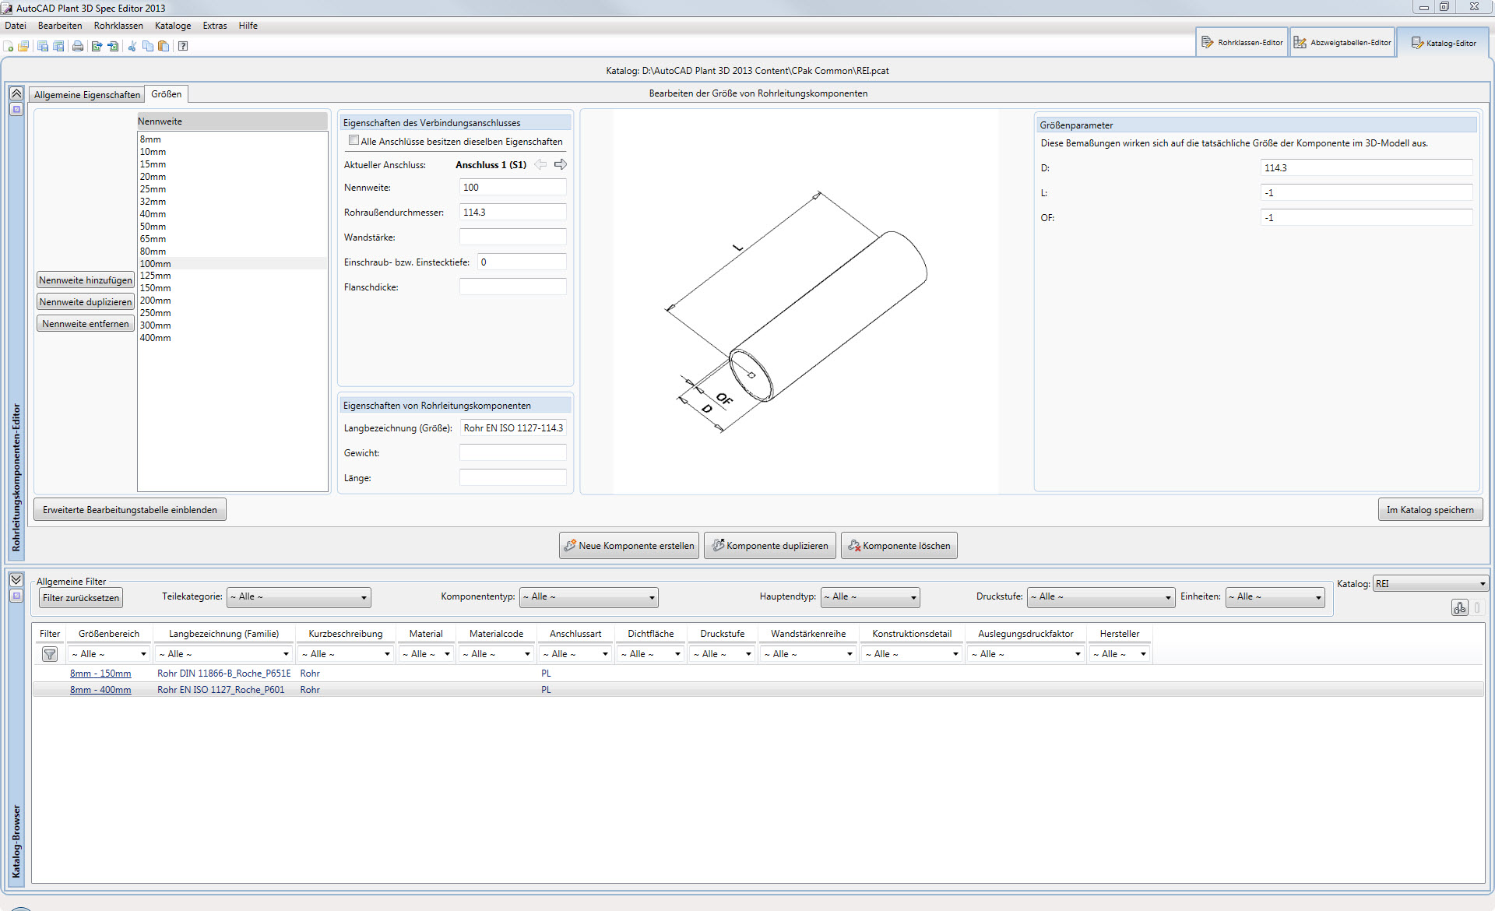Click Nennweite entfernen button
Screen dimensions: 1495x911
86,324
